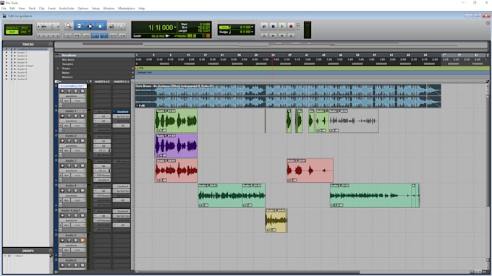The height and width of the screenshot is (276, 492).
Task: Solo the Audio 2 track
Action: click(76, 141)
